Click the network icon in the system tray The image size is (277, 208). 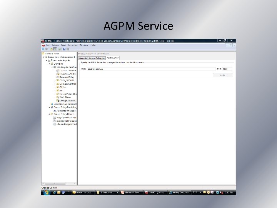[x=218, y=193]
